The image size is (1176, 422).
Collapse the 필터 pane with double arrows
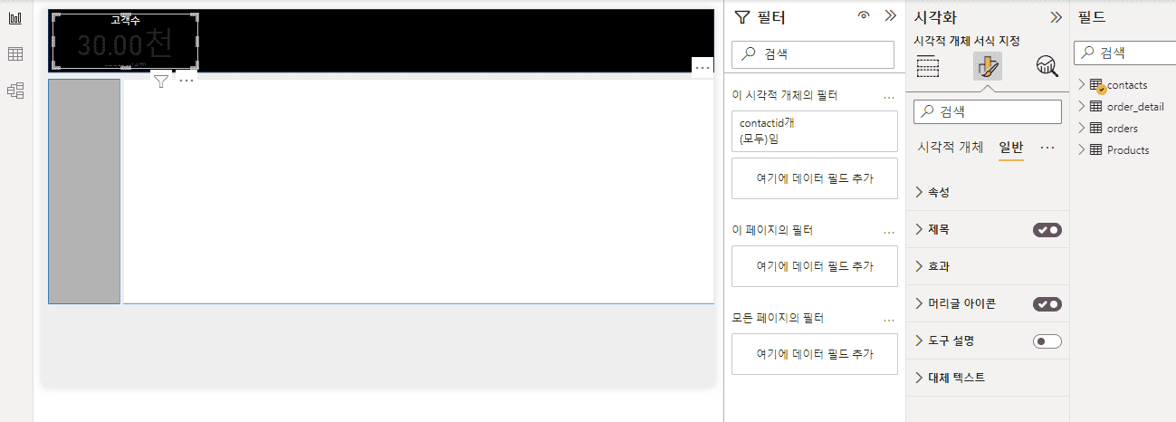click(889, 15)
